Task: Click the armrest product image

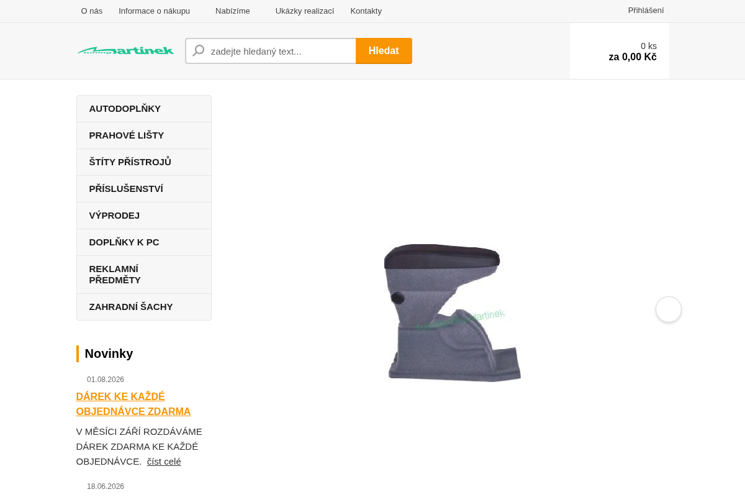Action: [x=453, y=312]
